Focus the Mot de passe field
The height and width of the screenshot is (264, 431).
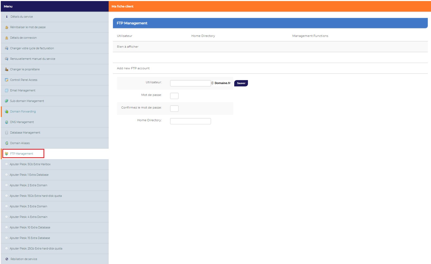(174, 96)
